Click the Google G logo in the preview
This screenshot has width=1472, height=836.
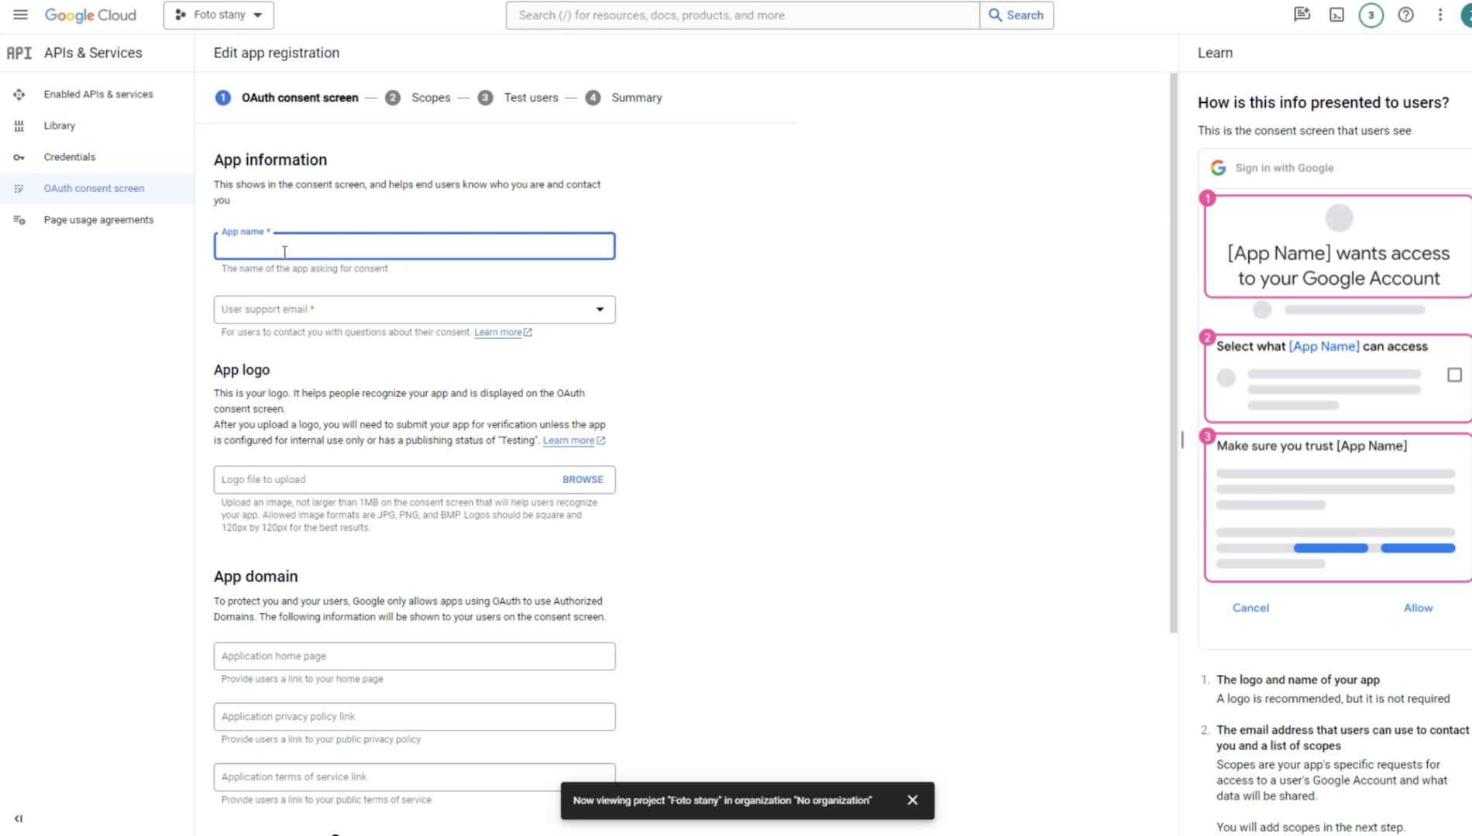point(1218,168)
